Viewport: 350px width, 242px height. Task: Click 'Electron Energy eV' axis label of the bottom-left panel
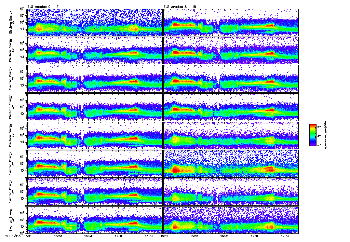click(x=12, y=220)
